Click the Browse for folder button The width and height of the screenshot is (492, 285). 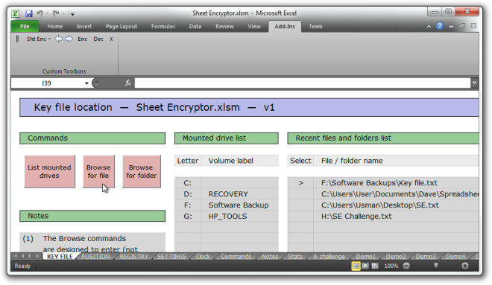point(141,171)
